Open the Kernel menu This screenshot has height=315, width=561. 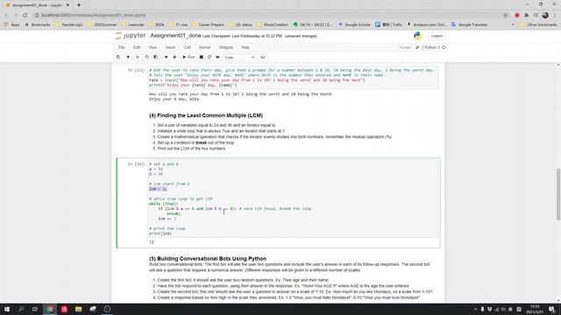(x=204, y=47)
